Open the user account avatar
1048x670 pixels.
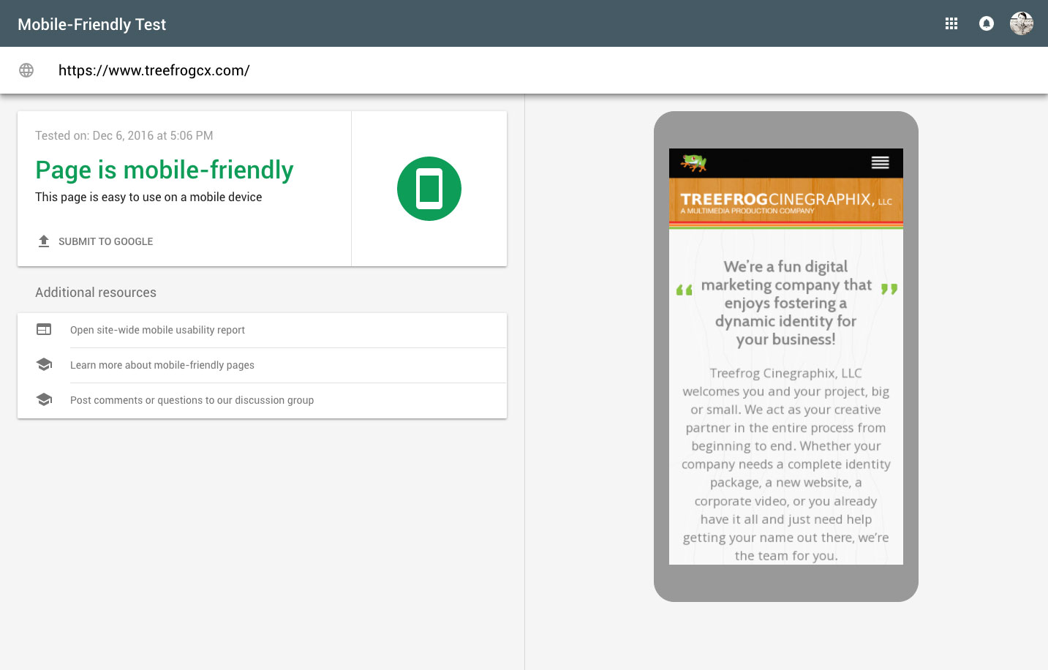coord(1022,23)
